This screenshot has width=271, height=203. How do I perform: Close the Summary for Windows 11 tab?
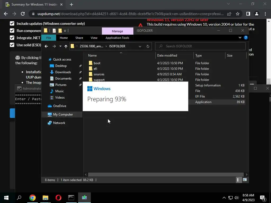[61, 4]
